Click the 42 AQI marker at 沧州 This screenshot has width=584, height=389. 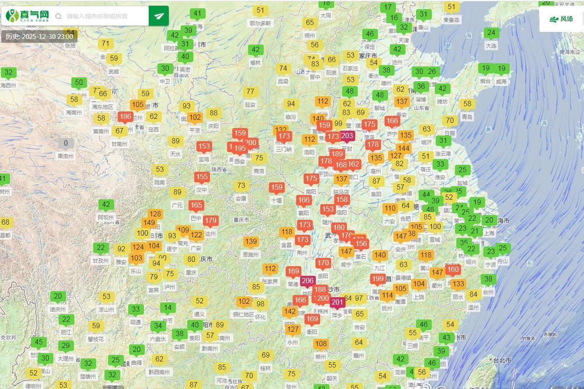(397, 49)
